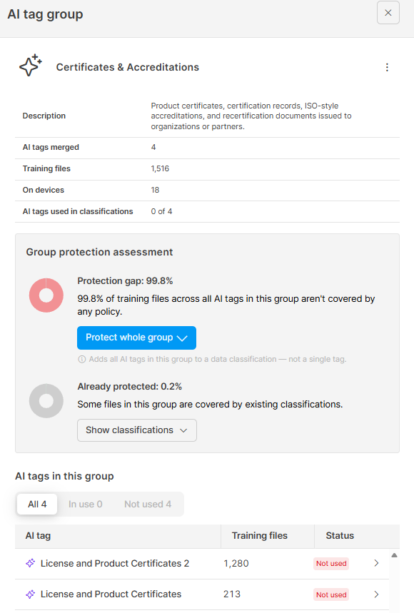Switch to the In use 0 tab
This screenshot has height=613, width=414.
click(85, 505)
